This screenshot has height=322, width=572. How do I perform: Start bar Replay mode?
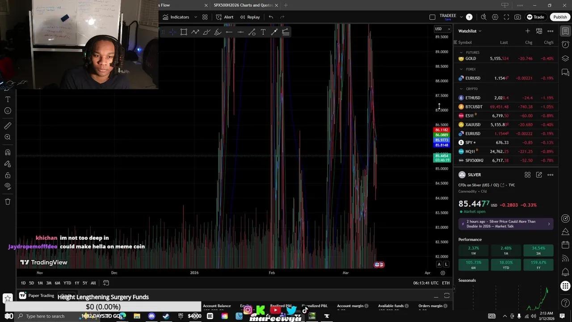pos(250,17)
